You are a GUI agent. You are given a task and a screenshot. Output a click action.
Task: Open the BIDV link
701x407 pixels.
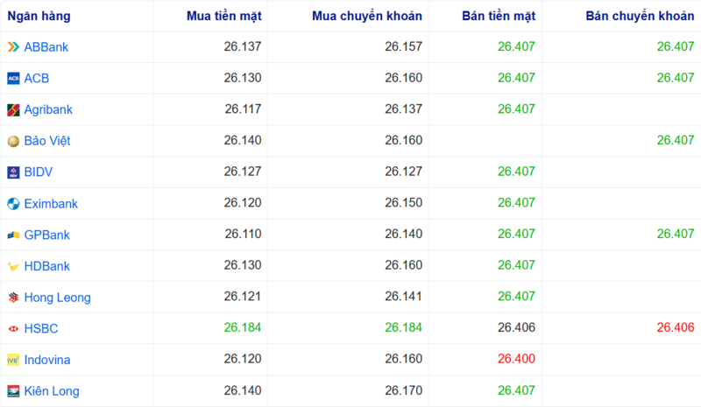point(39,172)
